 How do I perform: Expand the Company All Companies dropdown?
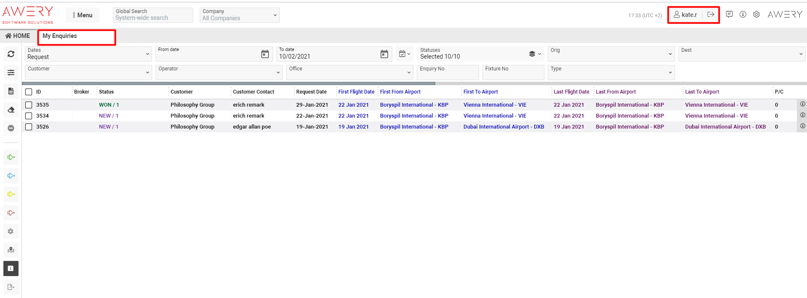pyautogui.click(x=239, y=15)
